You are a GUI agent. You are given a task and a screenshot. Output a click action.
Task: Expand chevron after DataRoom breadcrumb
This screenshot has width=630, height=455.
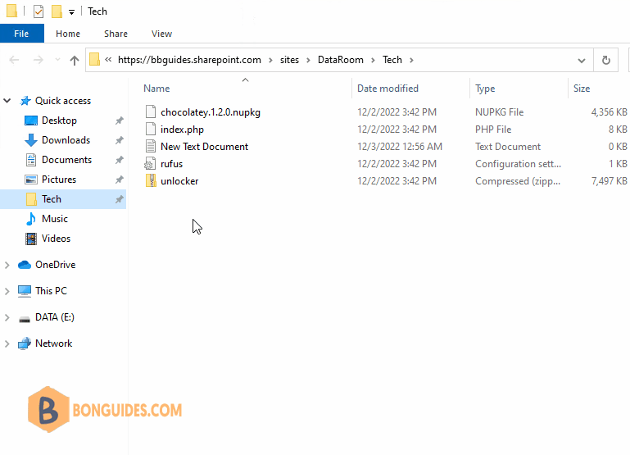(x=374, y=61)
